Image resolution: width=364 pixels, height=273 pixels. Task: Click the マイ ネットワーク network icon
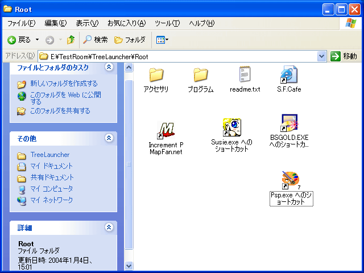coord(22,201)
